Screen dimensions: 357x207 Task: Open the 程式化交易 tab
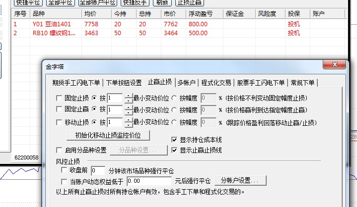216,83
